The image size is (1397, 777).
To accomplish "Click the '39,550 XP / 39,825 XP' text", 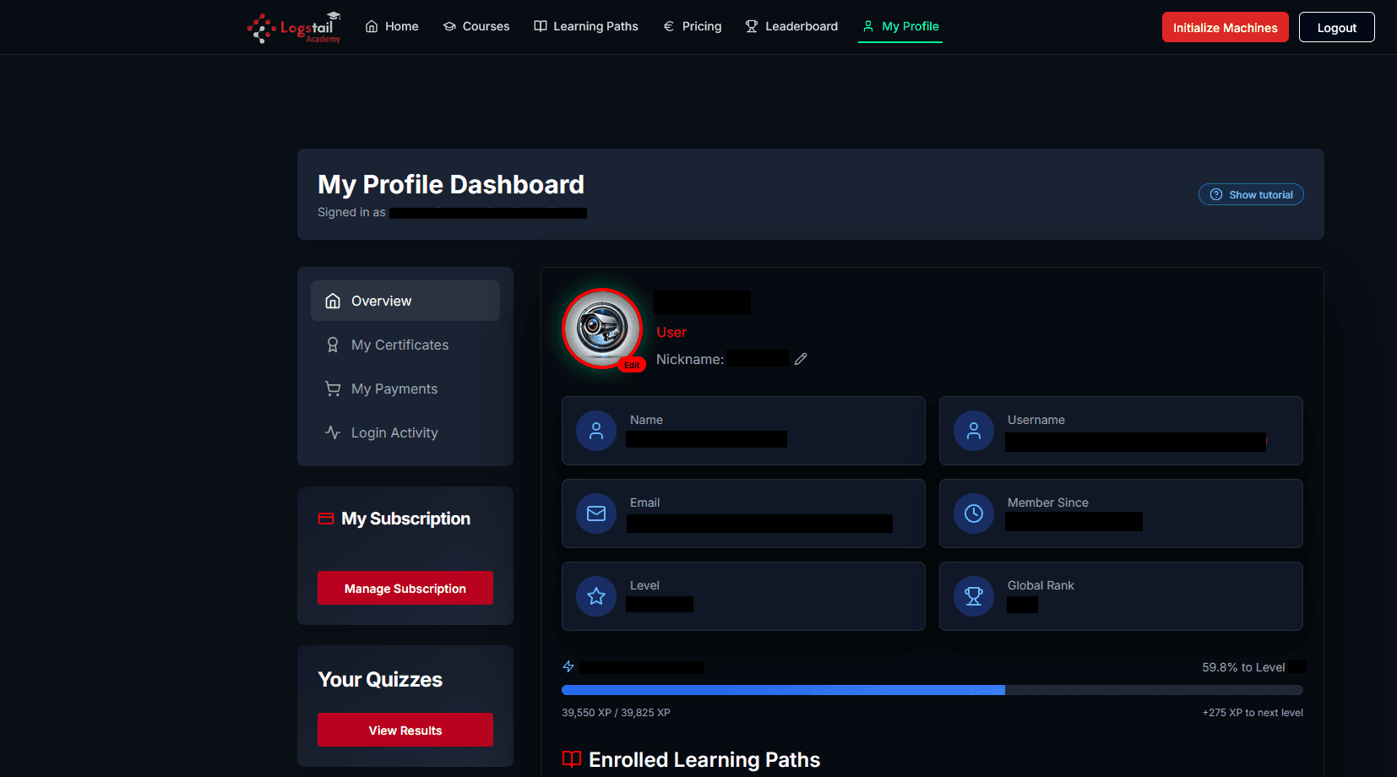I will [616, 713].
